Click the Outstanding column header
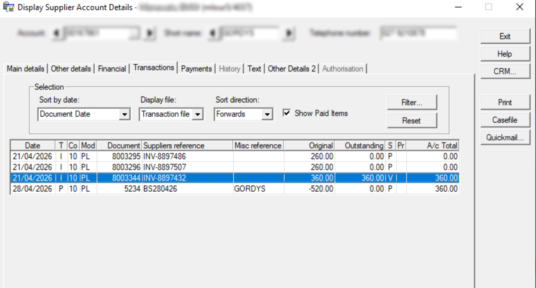This screenshot has height=288, width=536. pyautogui.click(x=360, y=145)
